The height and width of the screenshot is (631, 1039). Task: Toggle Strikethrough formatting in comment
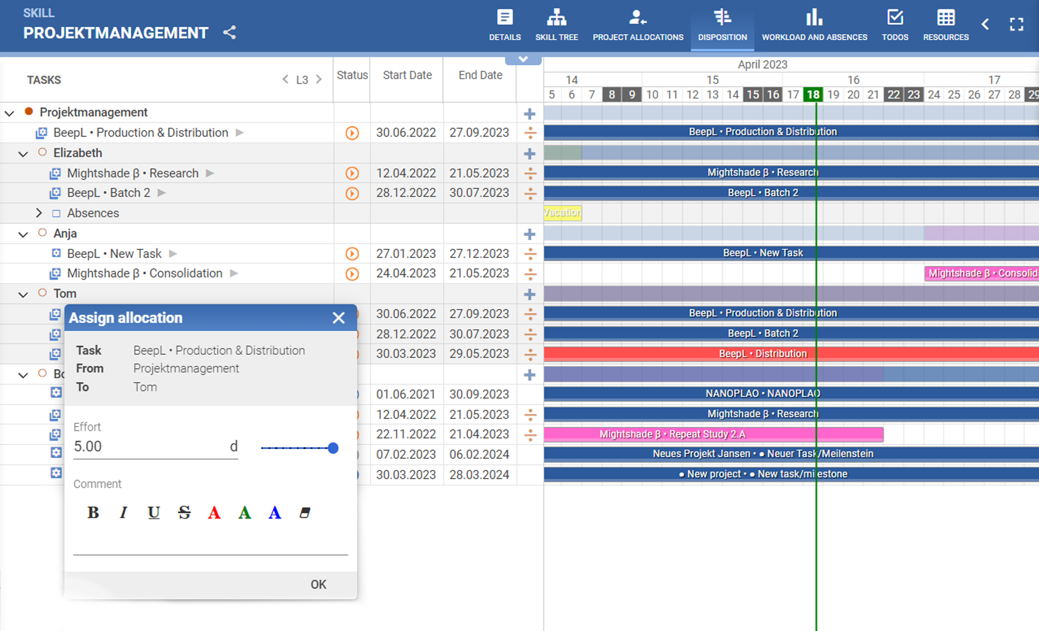click(x=184, y=513)
